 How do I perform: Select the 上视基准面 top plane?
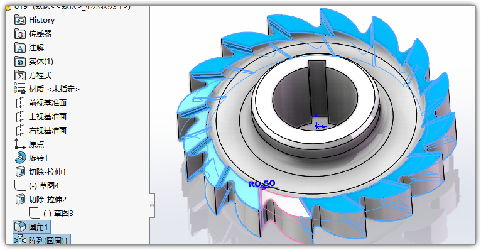(x=48, y=117)
